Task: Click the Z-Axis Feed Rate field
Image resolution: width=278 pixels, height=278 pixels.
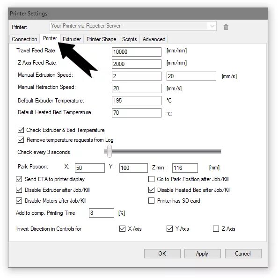Action: (x=137, y=64)
